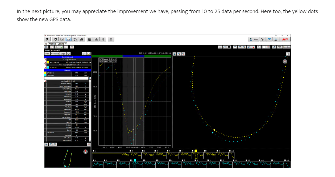The height and width of the screenshot is (177, 335).
Task: Click the add-arrow icon in the top toolbar
Action: (x=103, y=39)
